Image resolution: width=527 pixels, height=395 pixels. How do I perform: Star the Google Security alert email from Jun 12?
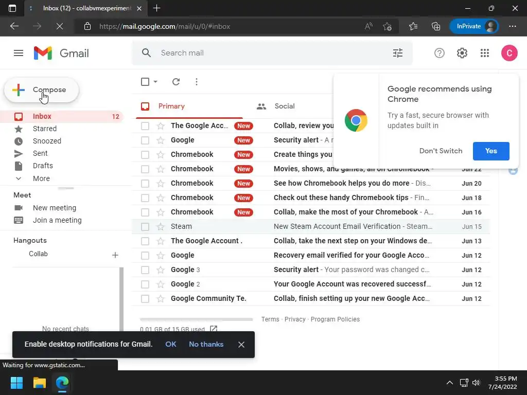(x=161, y=270)
